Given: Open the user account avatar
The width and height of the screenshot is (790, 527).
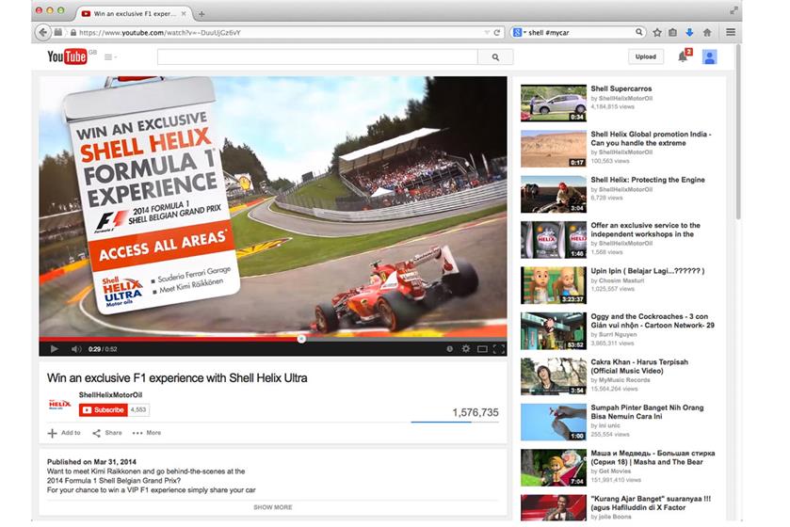Looking at the screenshot, I should [709, 56].
